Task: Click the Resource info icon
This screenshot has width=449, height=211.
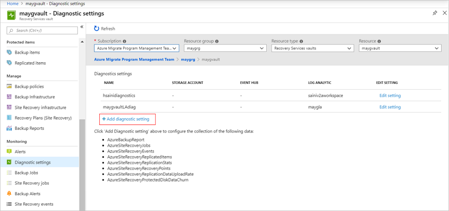Action: (x=379, y=41)
